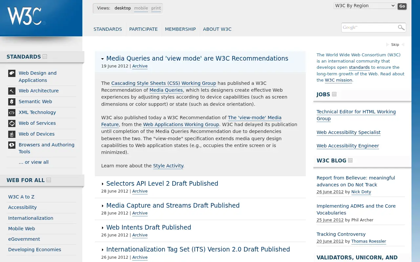Image resolution: width=420 pixels, height=262 pixels.
Task: Click the Browsers and Authoring Tools icon
Action: click(x=12, y=145)
